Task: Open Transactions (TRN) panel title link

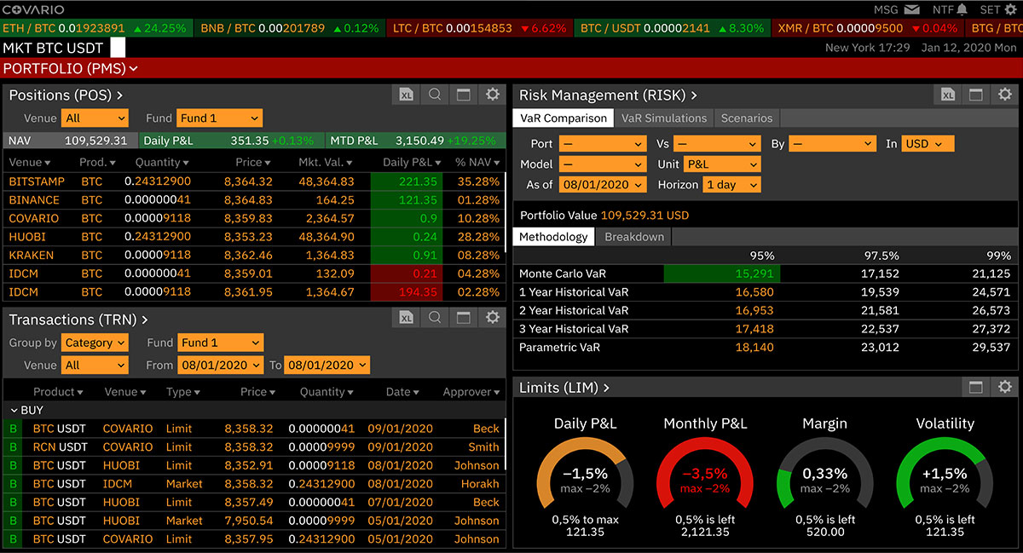Action: (x=78, y=320)
